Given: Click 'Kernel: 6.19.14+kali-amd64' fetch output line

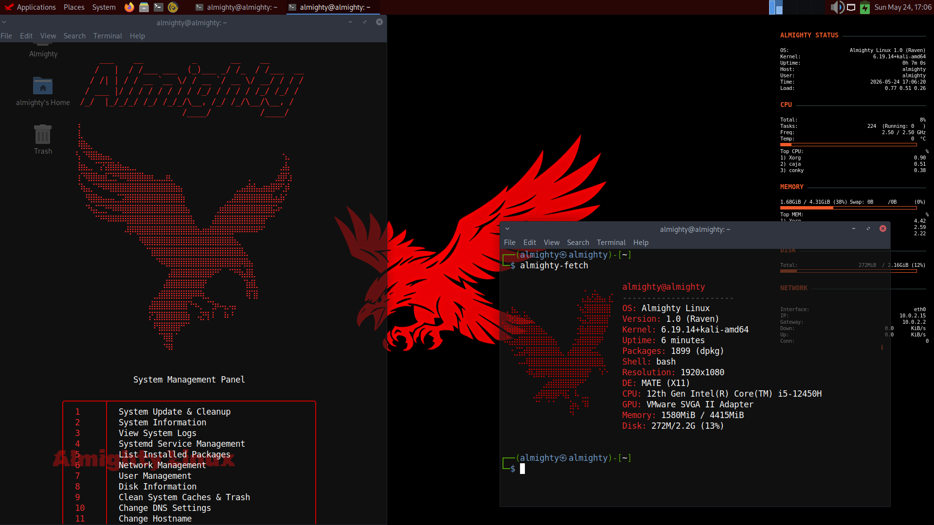Looking at the screenshot, I should point(685,330).
